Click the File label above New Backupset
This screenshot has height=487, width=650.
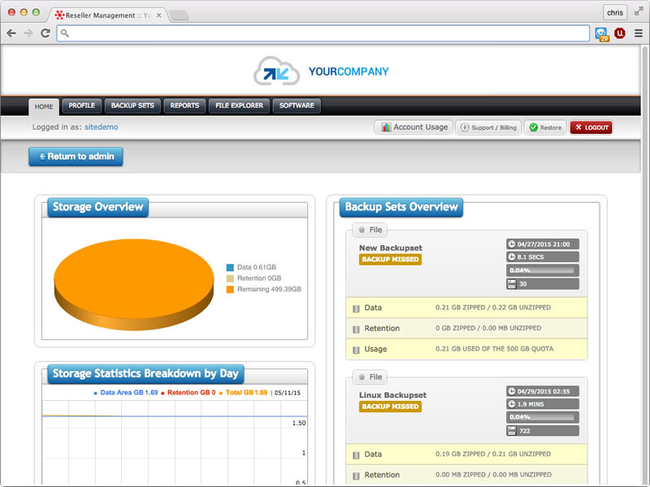[370, 230]
